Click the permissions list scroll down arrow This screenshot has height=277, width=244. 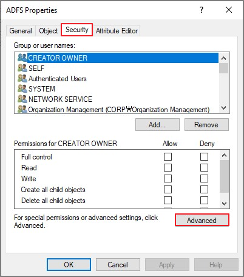pos(224,203)
